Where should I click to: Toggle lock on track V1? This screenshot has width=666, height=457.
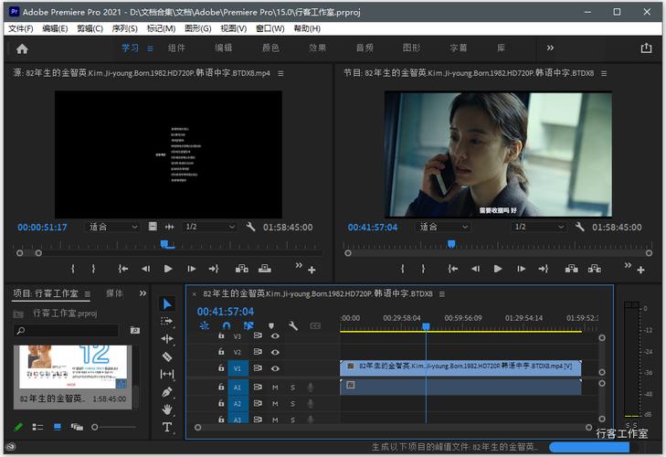point(221,368)
